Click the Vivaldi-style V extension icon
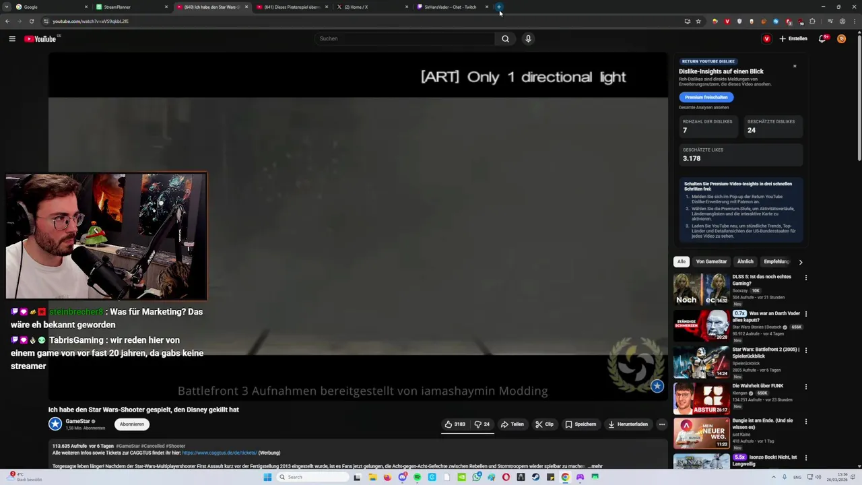 727,21
